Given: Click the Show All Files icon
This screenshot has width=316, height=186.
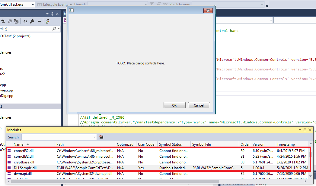Looking at the screenshot, I should tap(16, 21).
